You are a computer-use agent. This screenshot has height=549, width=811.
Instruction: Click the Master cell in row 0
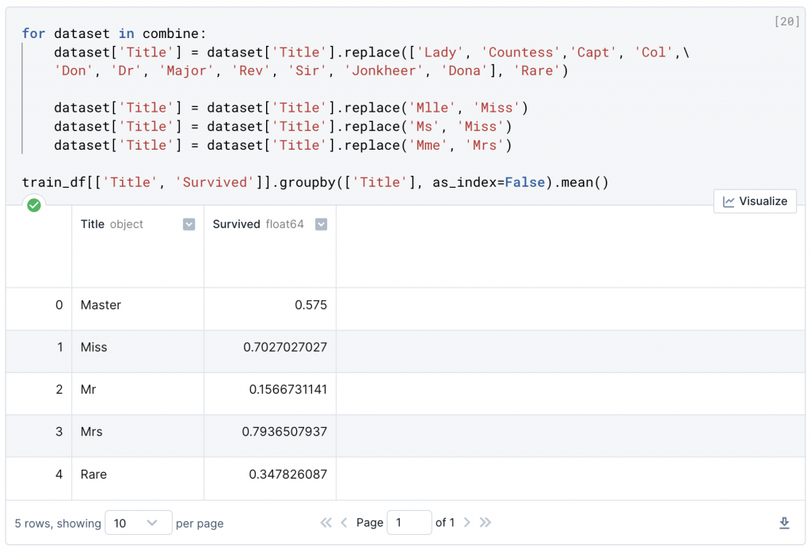101,305
